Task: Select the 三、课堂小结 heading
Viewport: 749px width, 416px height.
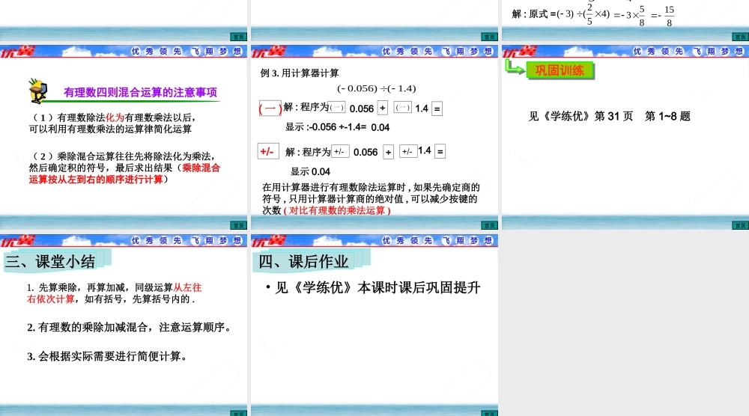Action: 50,261
